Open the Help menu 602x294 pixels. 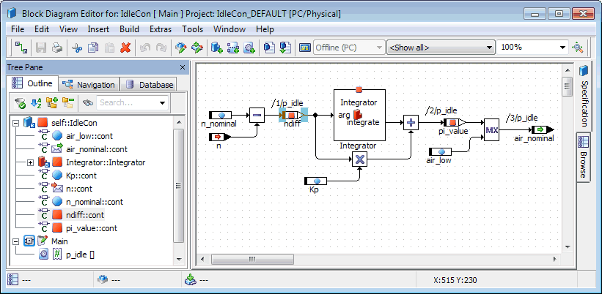[265, 29]
